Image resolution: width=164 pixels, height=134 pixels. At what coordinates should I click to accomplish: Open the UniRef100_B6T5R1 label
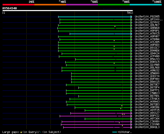pos(147,96)
